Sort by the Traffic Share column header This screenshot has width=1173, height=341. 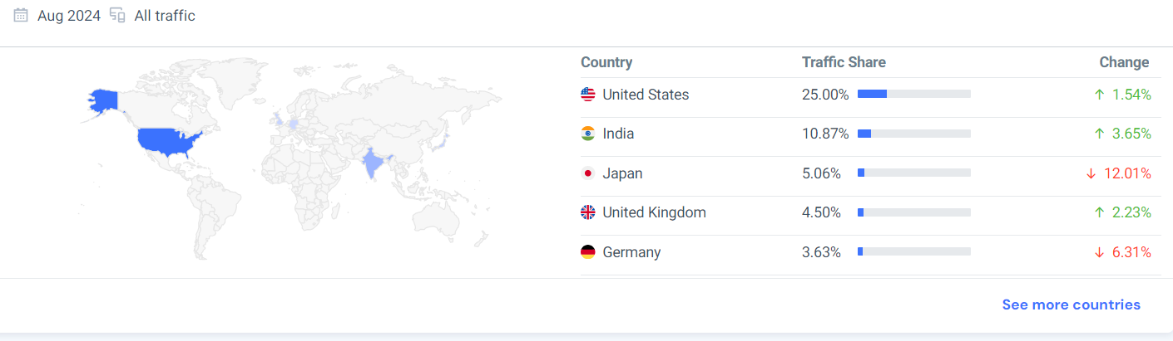click(844, 62)
